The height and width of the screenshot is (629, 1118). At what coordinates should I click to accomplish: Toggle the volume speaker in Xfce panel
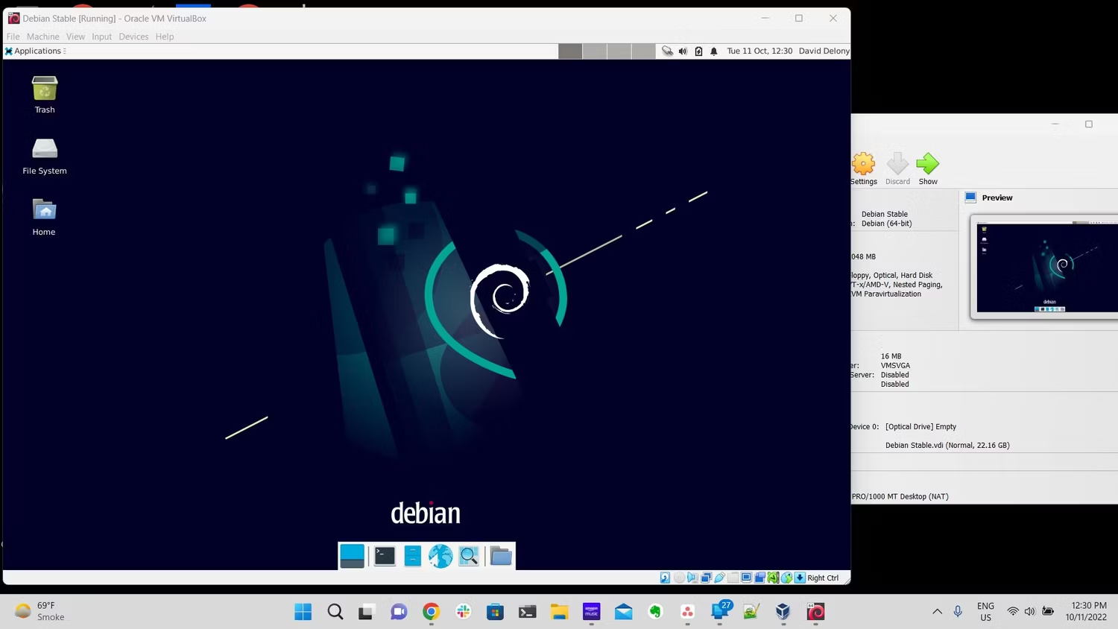pos(683,51)
